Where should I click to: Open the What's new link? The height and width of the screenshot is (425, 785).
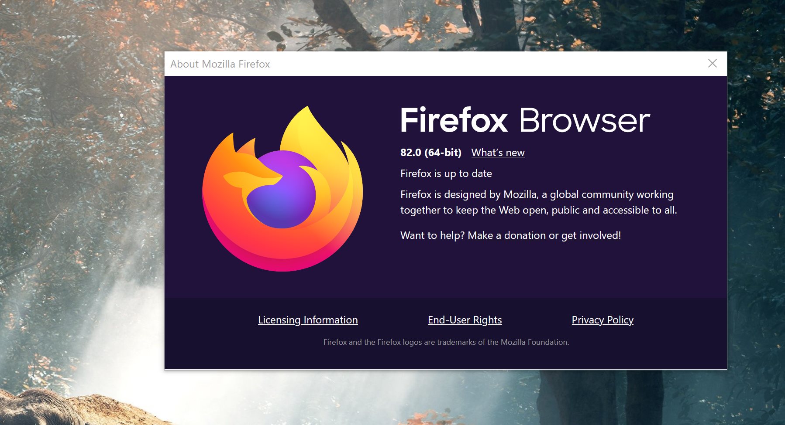tap(498, 153)
